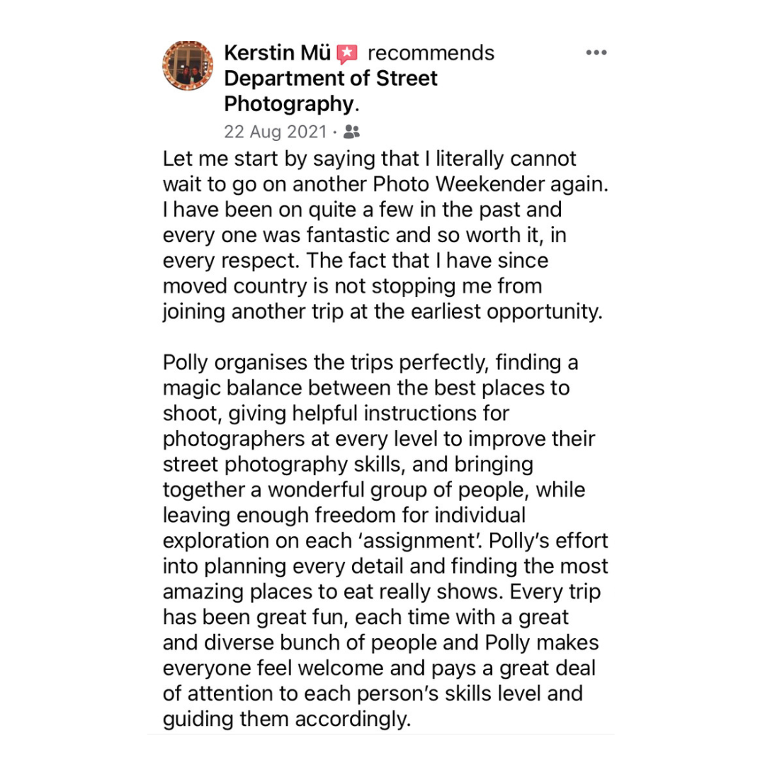The image size is (765, 765).
Task: Click the word "Photography" in the page name
Action: (288, 104)
